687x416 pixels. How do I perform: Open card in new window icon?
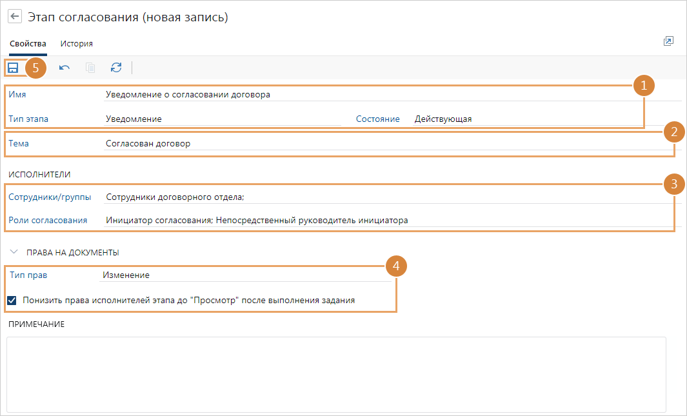668,41
